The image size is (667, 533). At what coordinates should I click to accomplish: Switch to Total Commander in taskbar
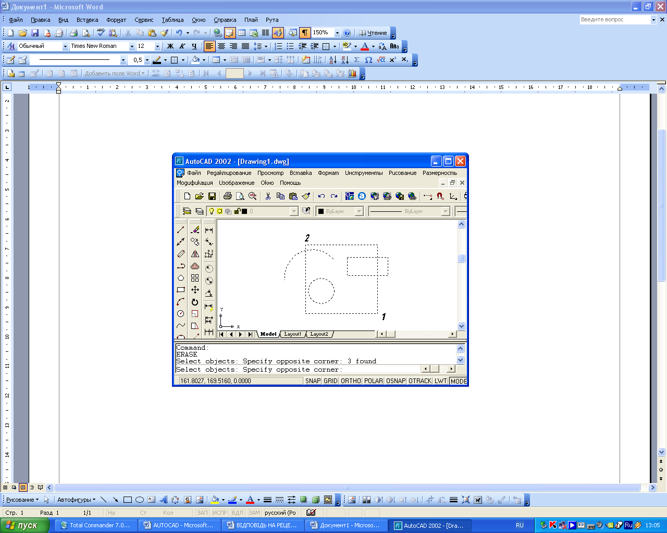click(x=95, y=525)
